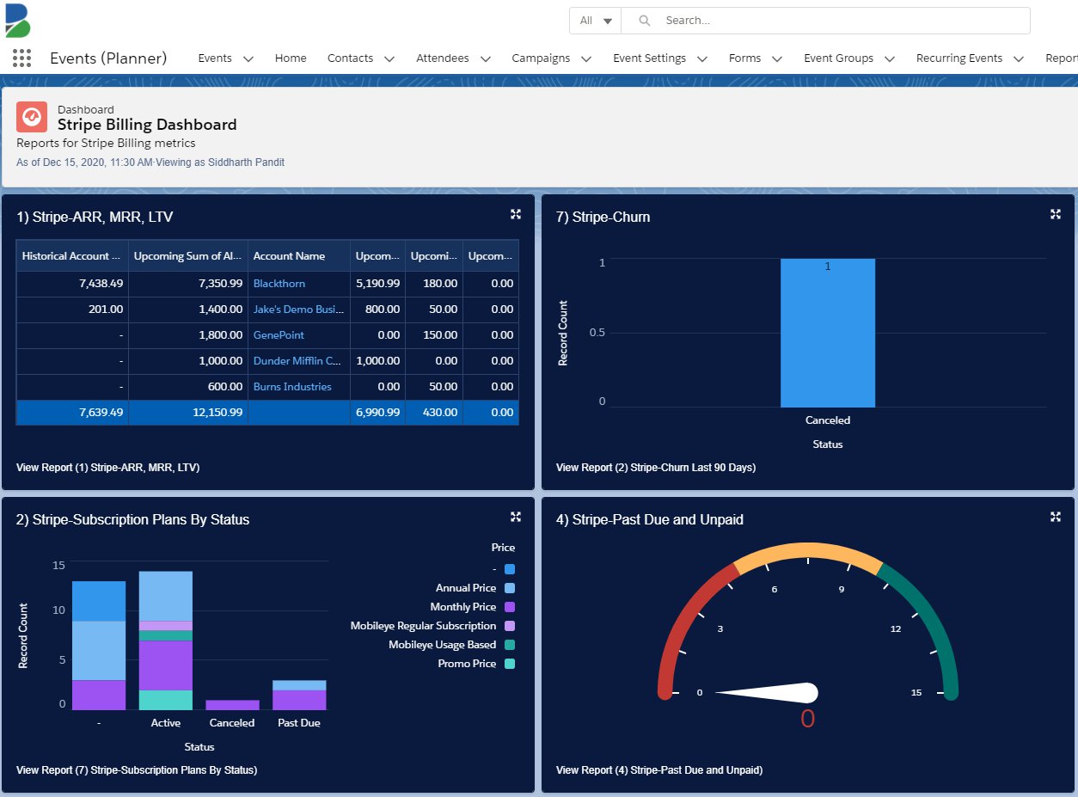Open the Event Groups tab

point(838,58)
